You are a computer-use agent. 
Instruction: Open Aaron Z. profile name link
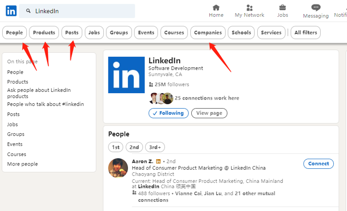[x=143, y=161]
